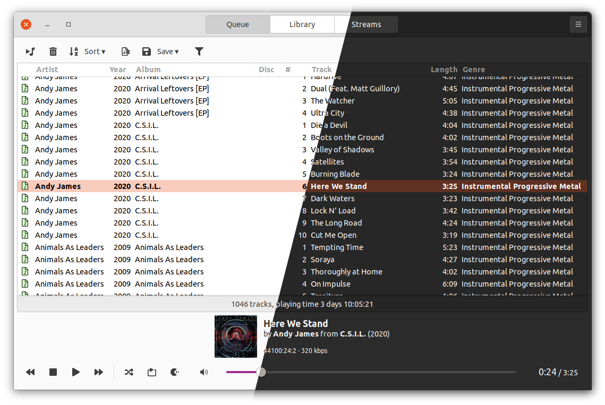Click the seek bar slider handle
Viewport: 605px width, 405px height.
261,372
